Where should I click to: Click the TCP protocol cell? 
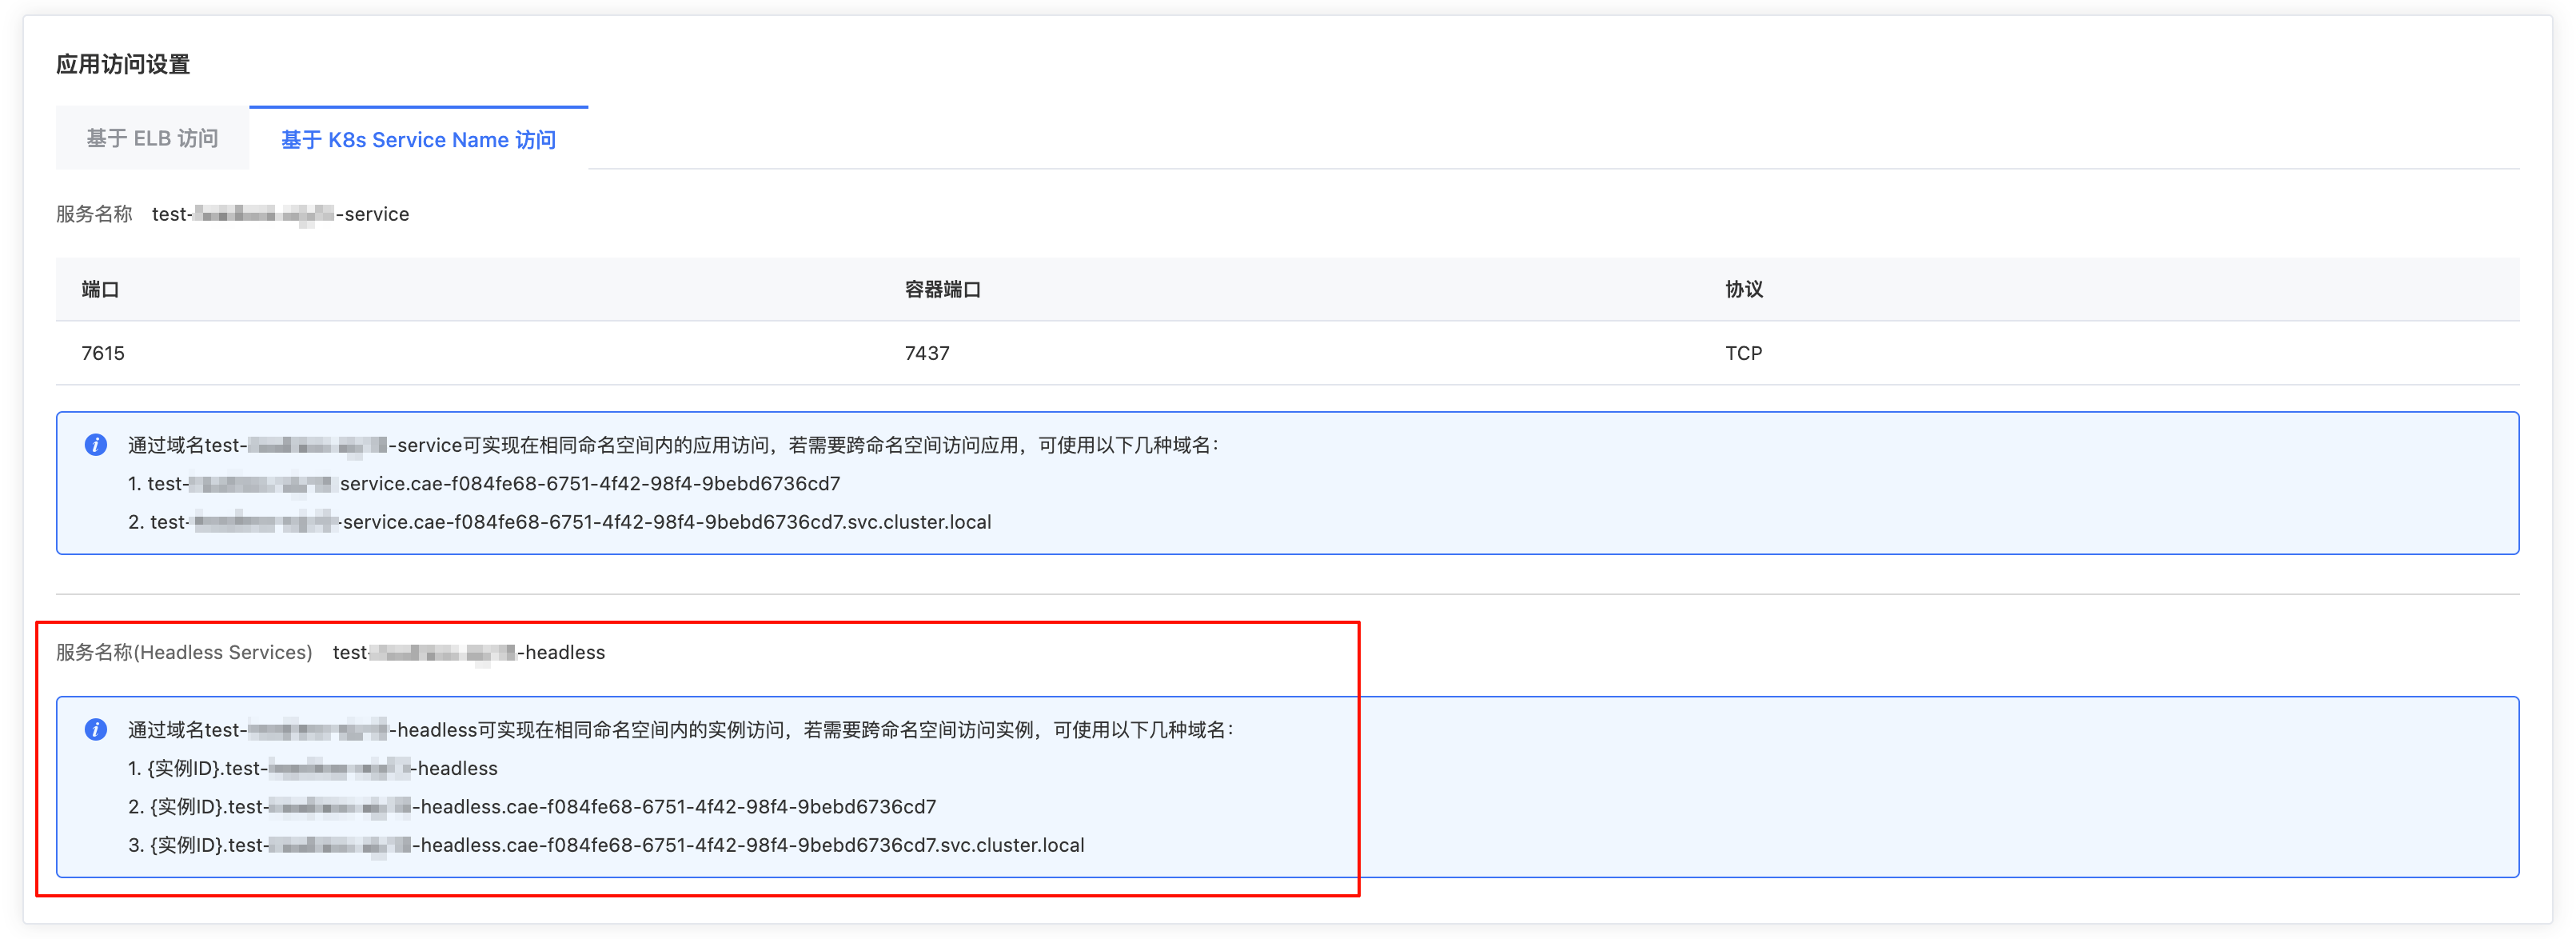(x=1743, y=353)
